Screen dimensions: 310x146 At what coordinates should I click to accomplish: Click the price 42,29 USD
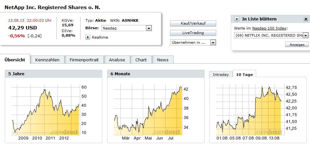tap(22, 28)
